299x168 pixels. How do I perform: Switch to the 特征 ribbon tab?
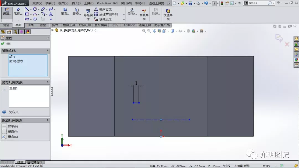tap(6, 25)
